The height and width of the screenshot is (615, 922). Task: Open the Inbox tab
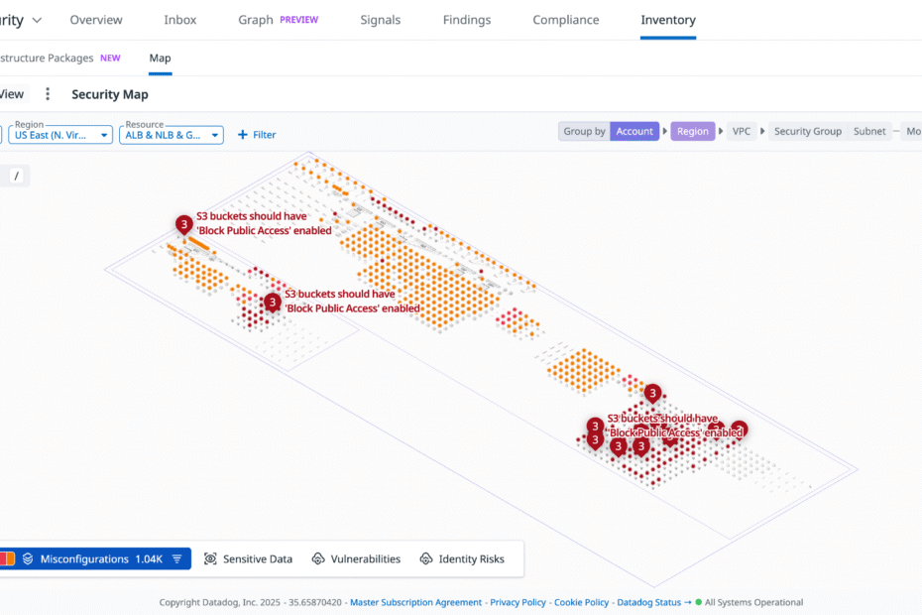pos(179,20)
